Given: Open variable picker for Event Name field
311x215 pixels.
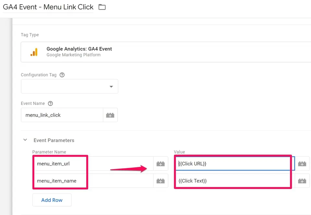Looking at the screenshot, I should click(x=110, y=115).
